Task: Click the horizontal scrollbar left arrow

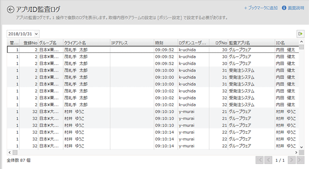Action: point(9,153)
